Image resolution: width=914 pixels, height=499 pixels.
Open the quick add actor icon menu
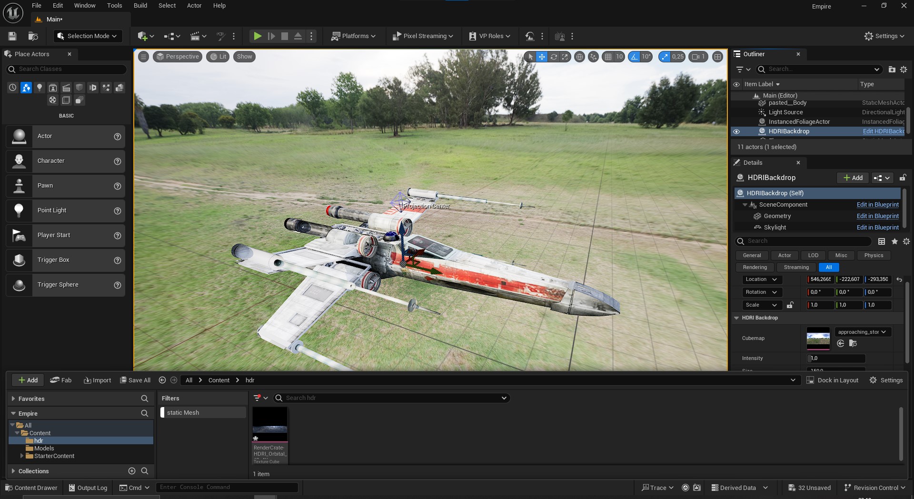[x=146, y=36]
